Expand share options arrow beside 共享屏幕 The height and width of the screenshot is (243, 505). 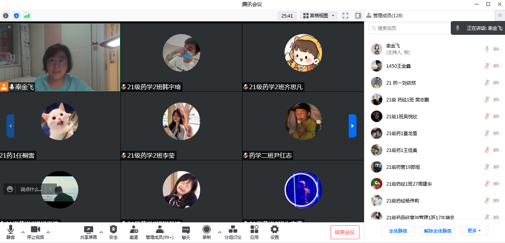pos(101,232)
